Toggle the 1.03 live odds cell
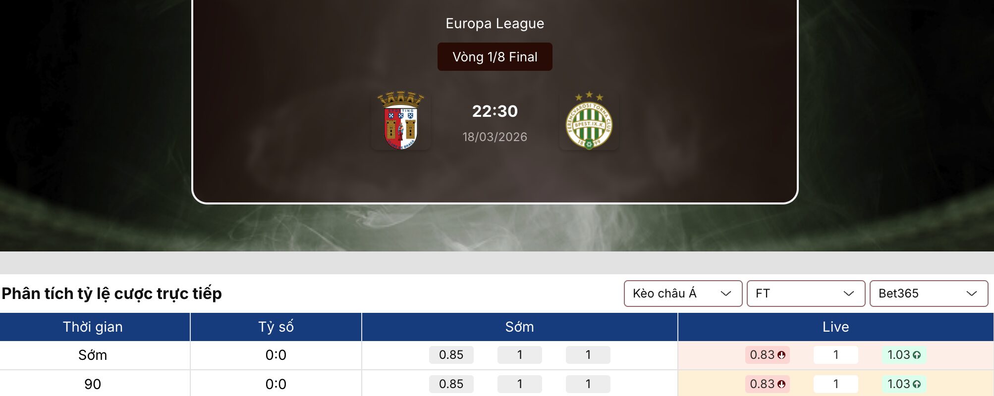 tap(903, 355)
